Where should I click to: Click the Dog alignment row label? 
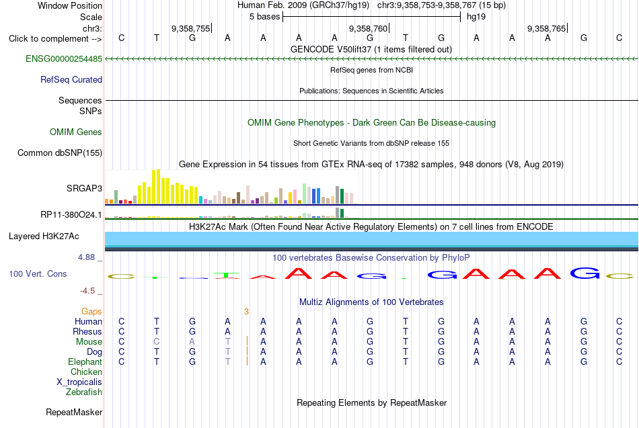click(95, 351)
